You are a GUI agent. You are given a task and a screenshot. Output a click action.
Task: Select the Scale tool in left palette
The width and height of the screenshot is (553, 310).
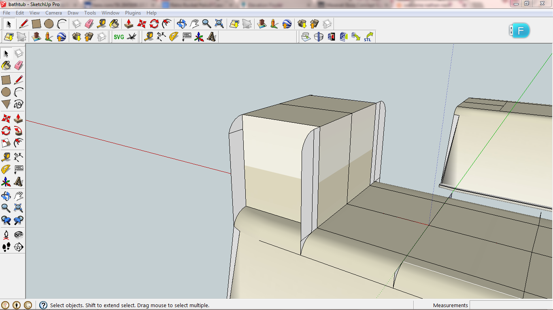6,143
